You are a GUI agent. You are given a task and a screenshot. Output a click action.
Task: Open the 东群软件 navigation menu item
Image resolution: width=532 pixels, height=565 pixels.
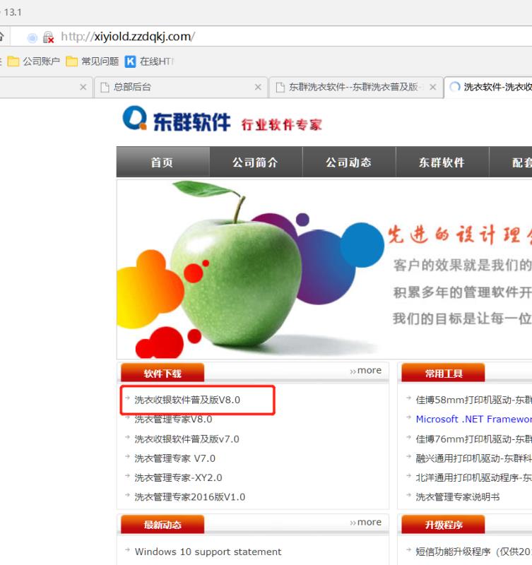(x=442, y=162)
